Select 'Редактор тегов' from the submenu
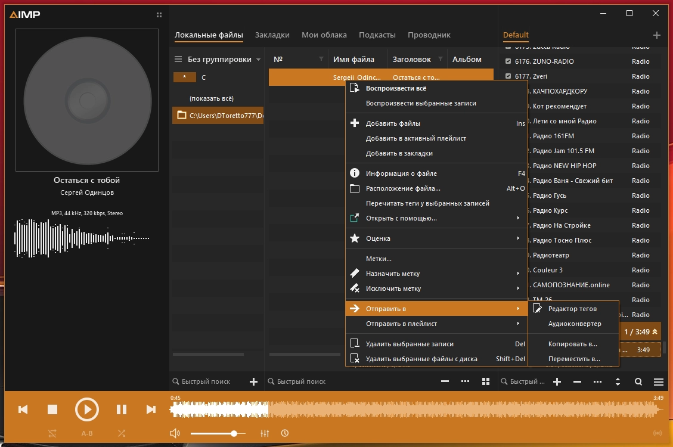673x447 pixels. click(572, 309)
